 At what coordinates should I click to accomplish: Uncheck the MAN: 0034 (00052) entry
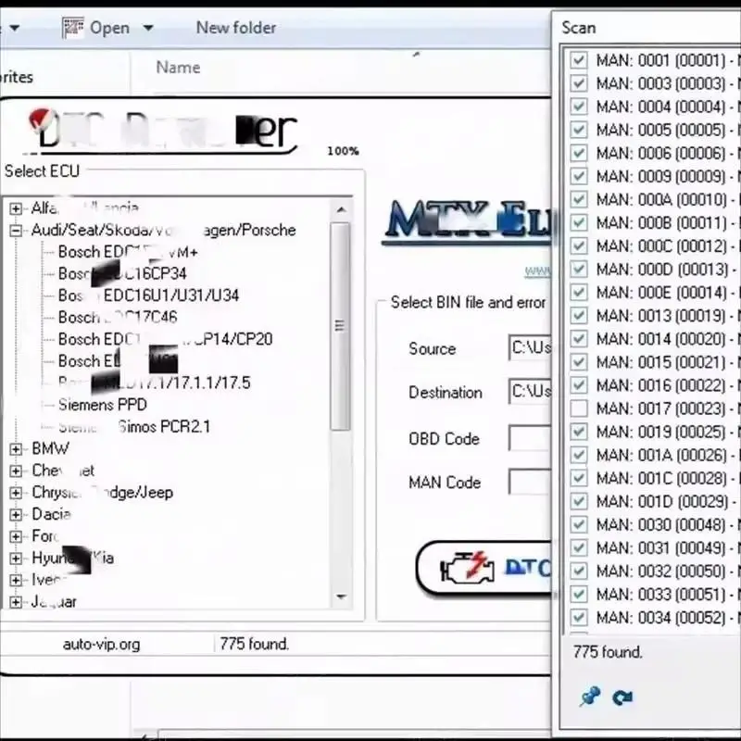pyautogui.click(x=579, y=617)
